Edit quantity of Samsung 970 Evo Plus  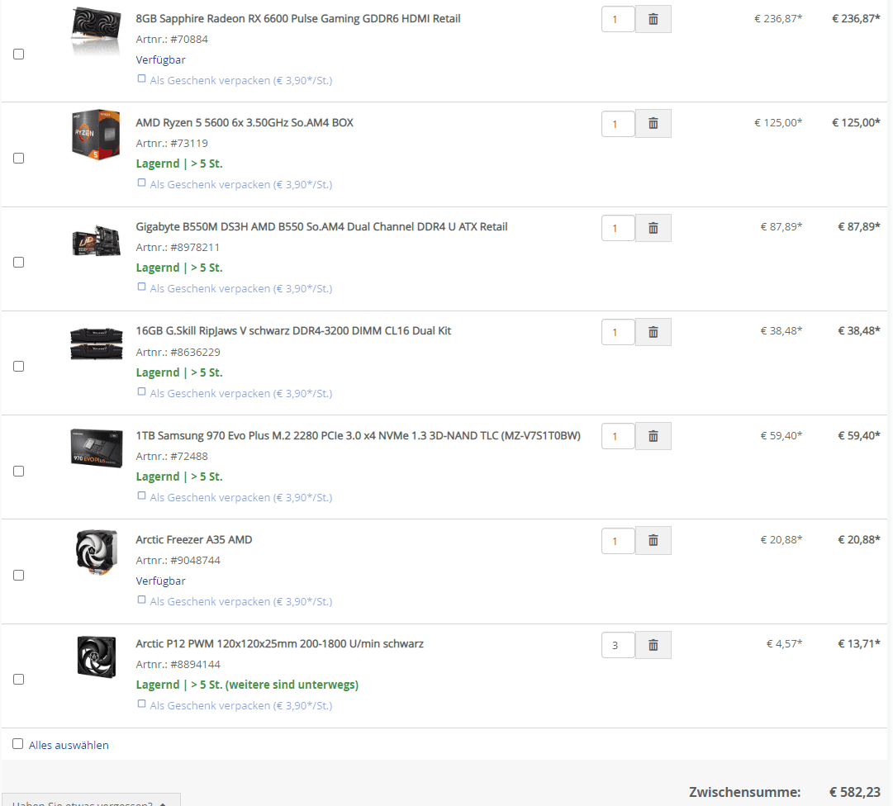point(618,436)
